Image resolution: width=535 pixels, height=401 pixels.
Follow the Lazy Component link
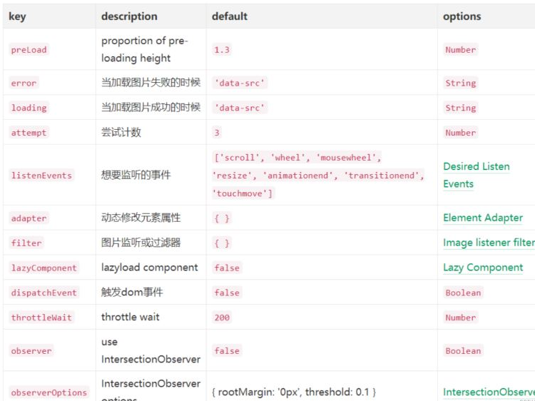click(x=483, y=268)
